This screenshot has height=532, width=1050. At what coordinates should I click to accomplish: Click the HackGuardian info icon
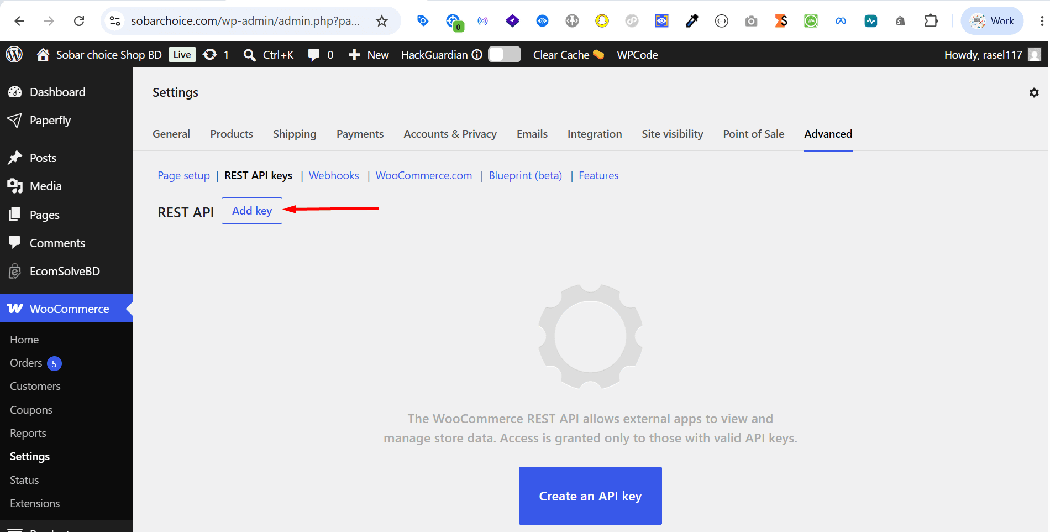[477, 54]
